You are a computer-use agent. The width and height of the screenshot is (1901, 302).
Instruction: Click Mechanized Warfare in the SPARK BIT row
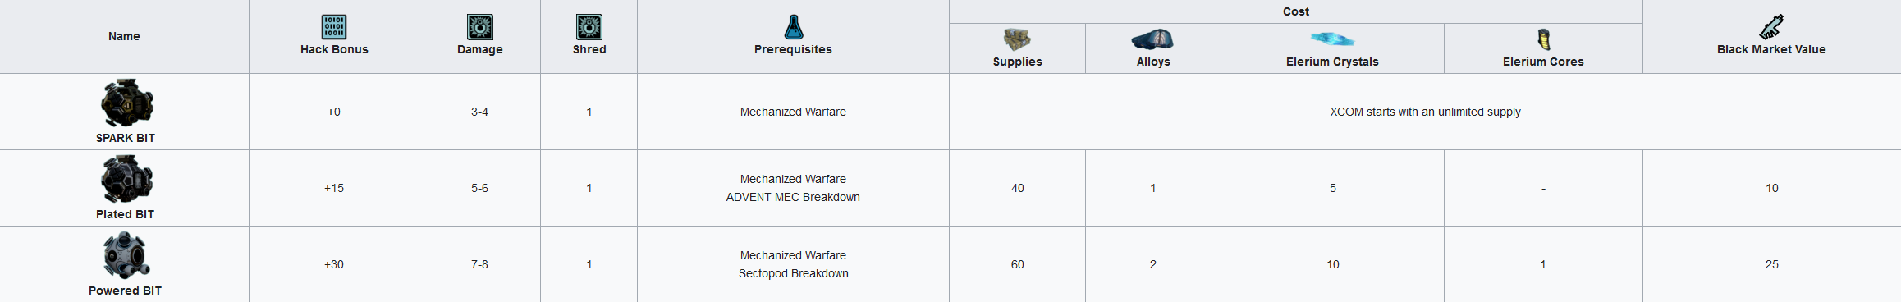pyautogui.click(x=793, y=112)
